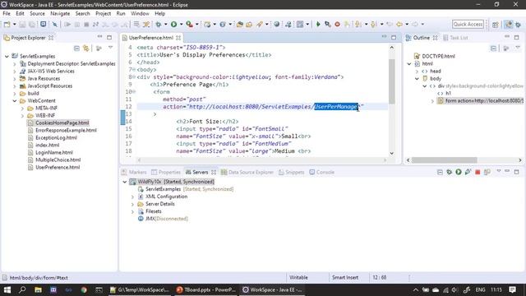The height and width of the screenshot is (296, 526).
Task: Switch to TBoard.pptx PowerPoint taskbar item
Action: point(206,289)
